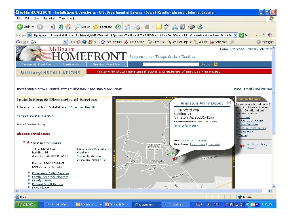Screen dimensions: 291x218
Task: Open the History globe icon in toolbar
Action: (x=118, y=27)
